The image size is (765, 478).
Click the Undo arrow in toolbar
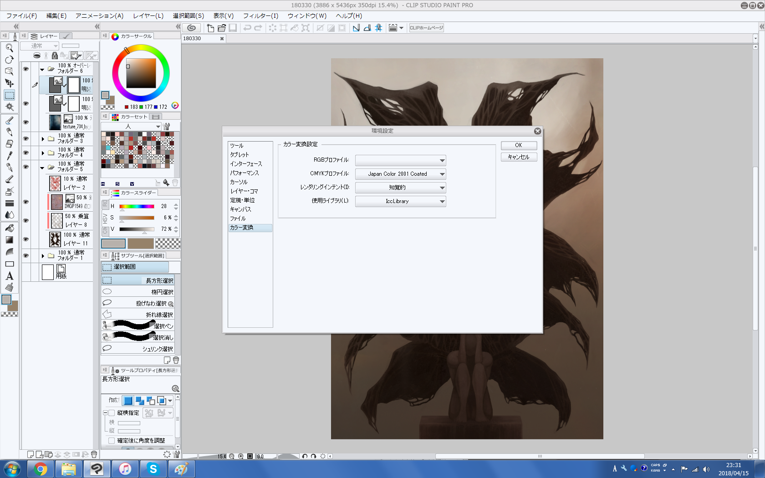pyautogui.click(x=247, y=28)
